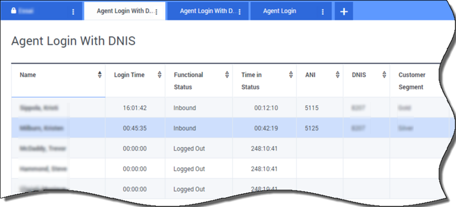Add a new tab with the plus icon
This screenshot has height=207, width=456.
(344, 11)
